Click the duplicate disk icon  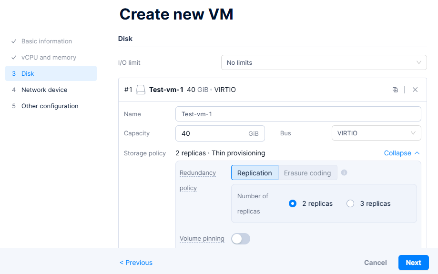pos(395,90)
